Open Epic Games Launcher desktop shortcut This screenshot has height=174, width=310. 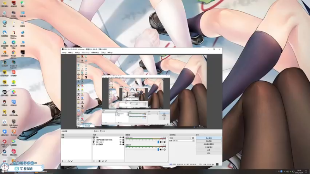point(14,123)
